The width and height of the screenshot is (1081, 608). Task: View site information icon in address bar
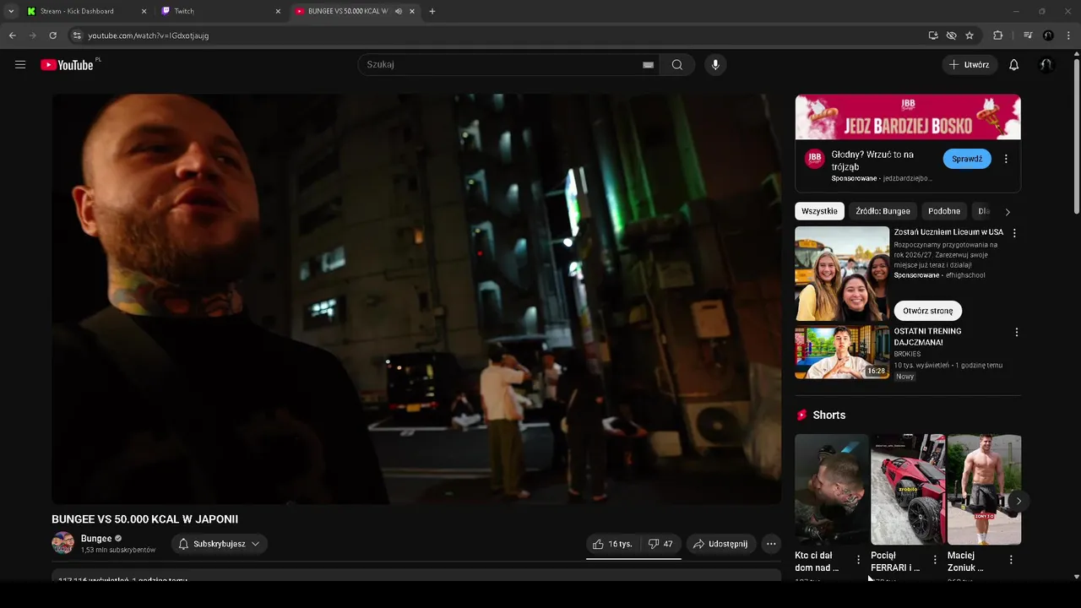(x=76, y=35)
